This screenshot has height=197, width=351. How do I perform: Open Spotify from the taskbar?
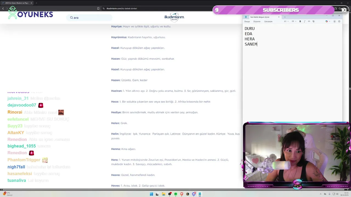176,194
